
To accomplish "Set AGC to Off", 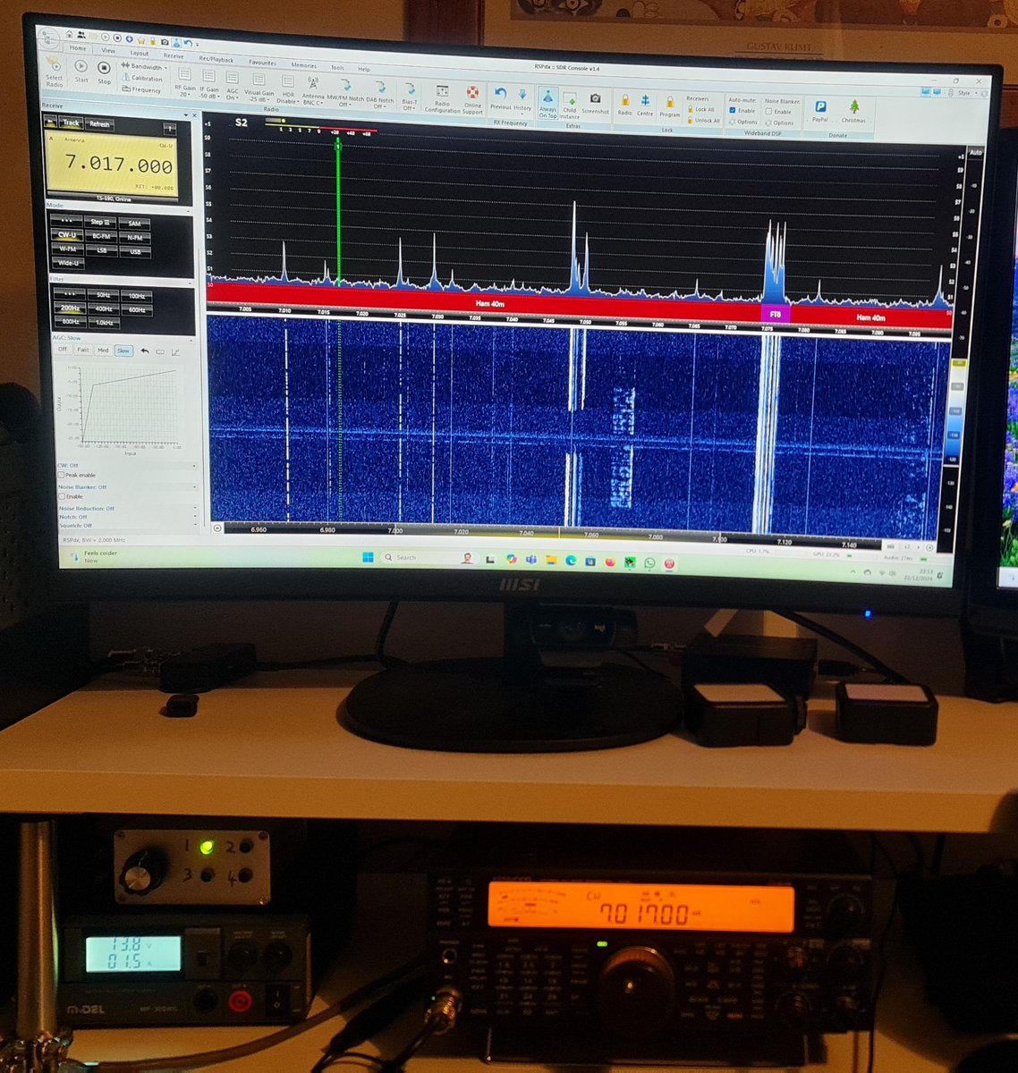I will (64, 351).
